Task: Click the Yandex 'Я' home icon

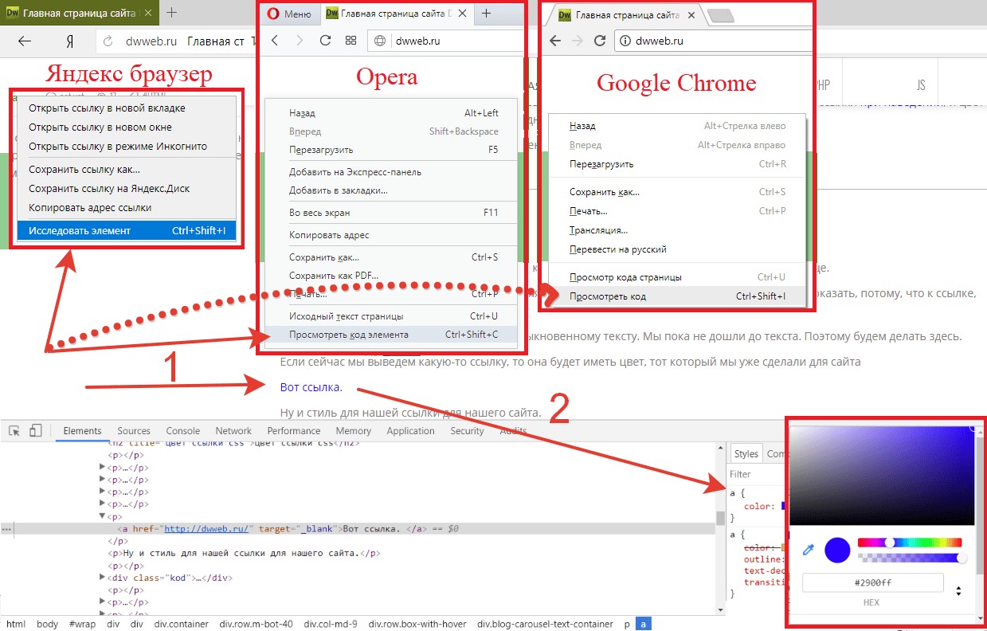Action: (x=70, y=41)
